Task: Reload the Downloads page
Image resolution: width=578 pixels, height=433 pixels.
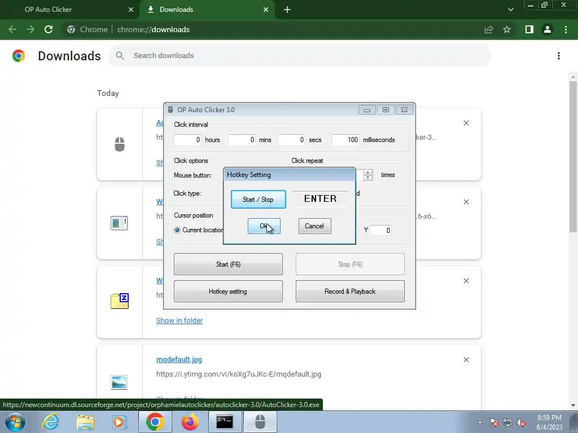Action: pyautogui.click(x=49, y=29)
